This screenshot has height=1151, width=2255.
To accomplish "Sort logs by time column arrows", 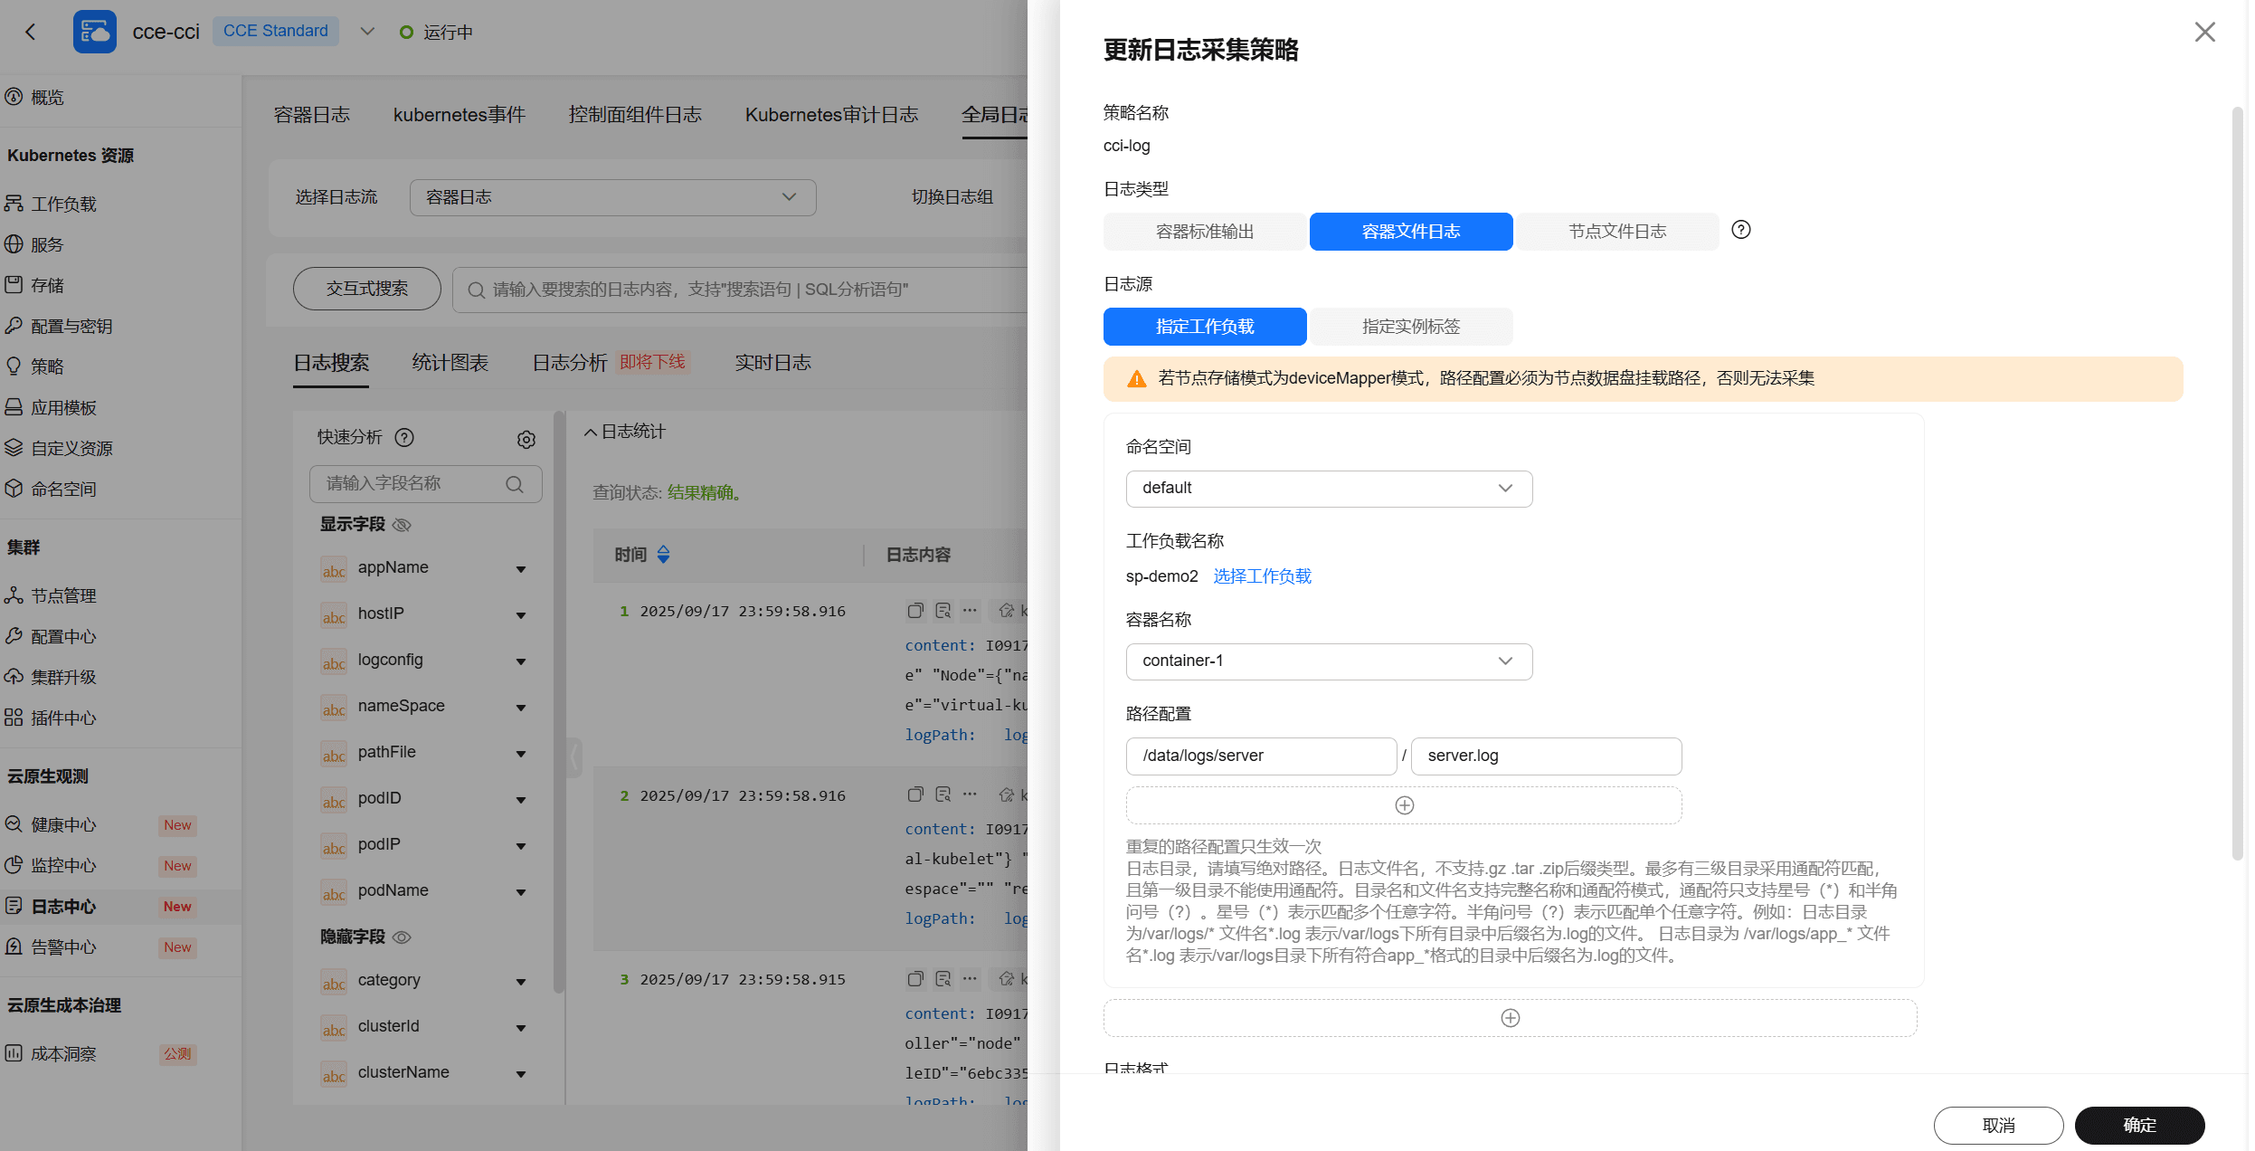I will [x=663, y=555].
